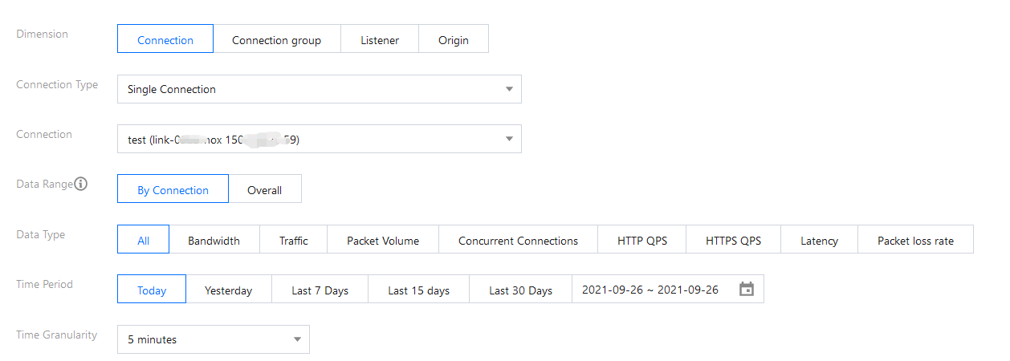The image size is (1010, 361).
Task: Choose the Origin dimension
Action: click(x=454, y=39)
